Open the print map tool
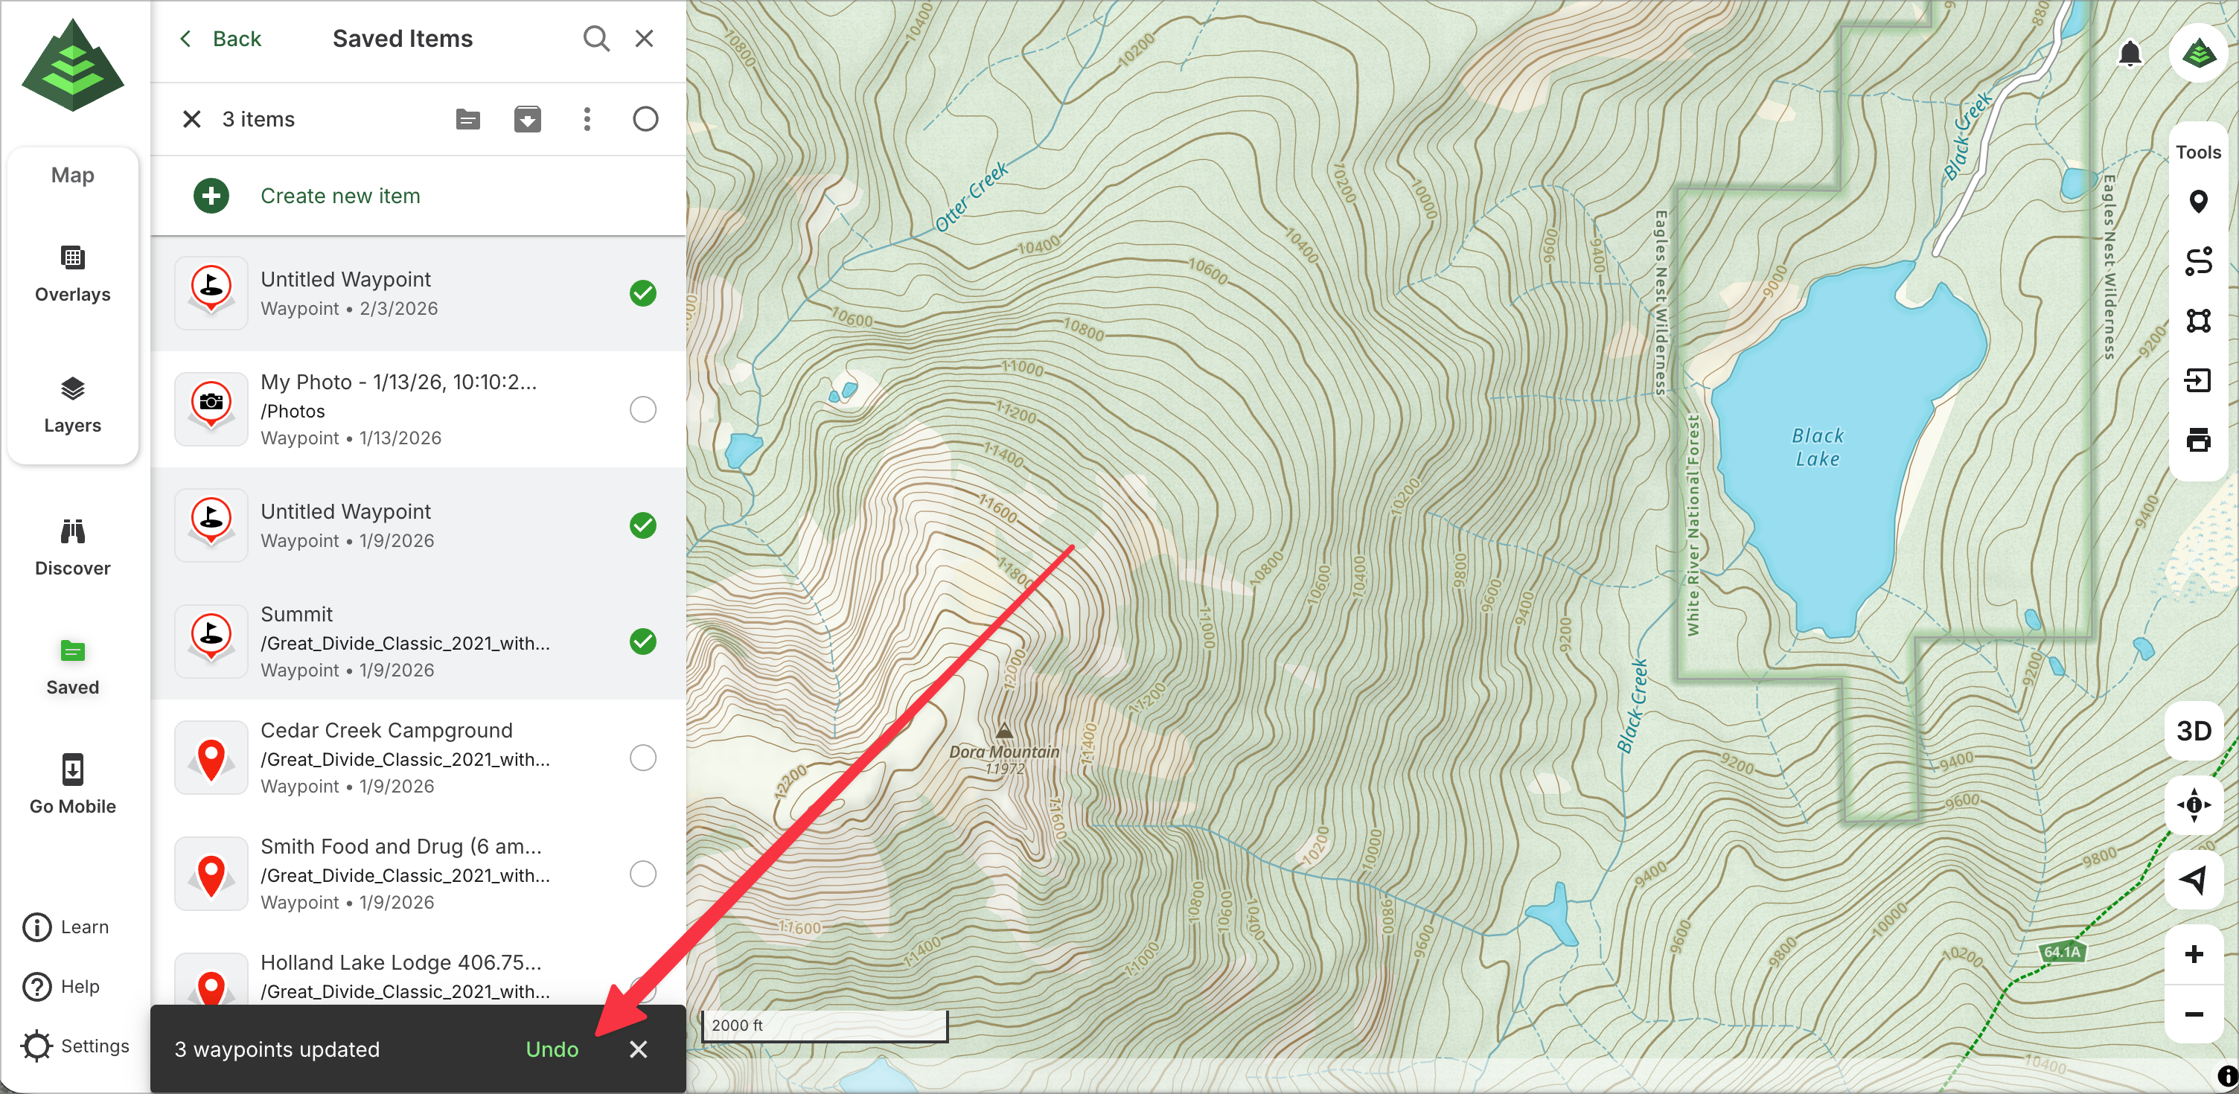Viewport: 2239px width, 1094px height. click(2197, 440)
